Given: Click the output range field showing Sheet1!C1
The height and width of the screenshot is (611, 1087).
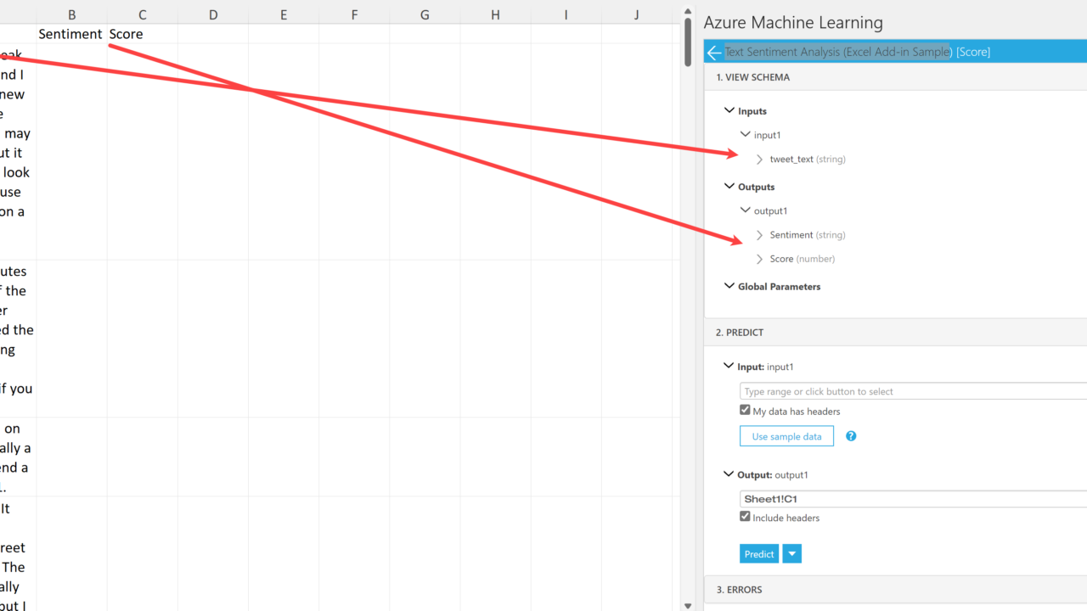Looking at the screenshot, I should [913, 499].
